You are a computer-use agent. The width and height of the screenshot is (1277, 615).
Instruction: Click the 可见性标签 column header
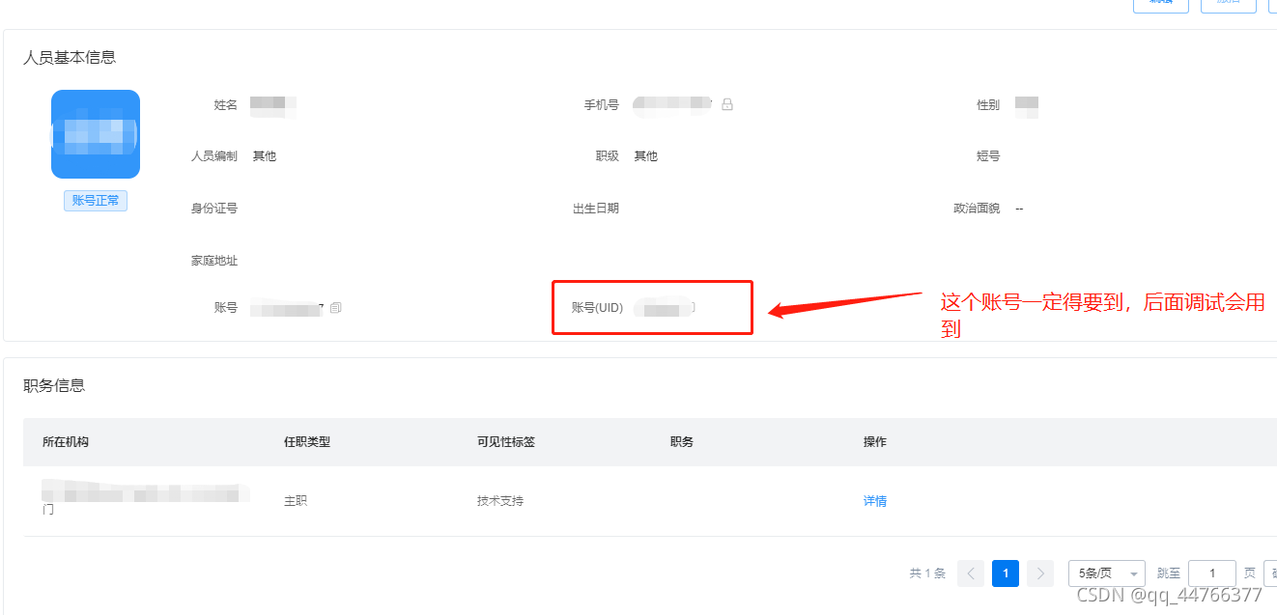pos(505,442)
